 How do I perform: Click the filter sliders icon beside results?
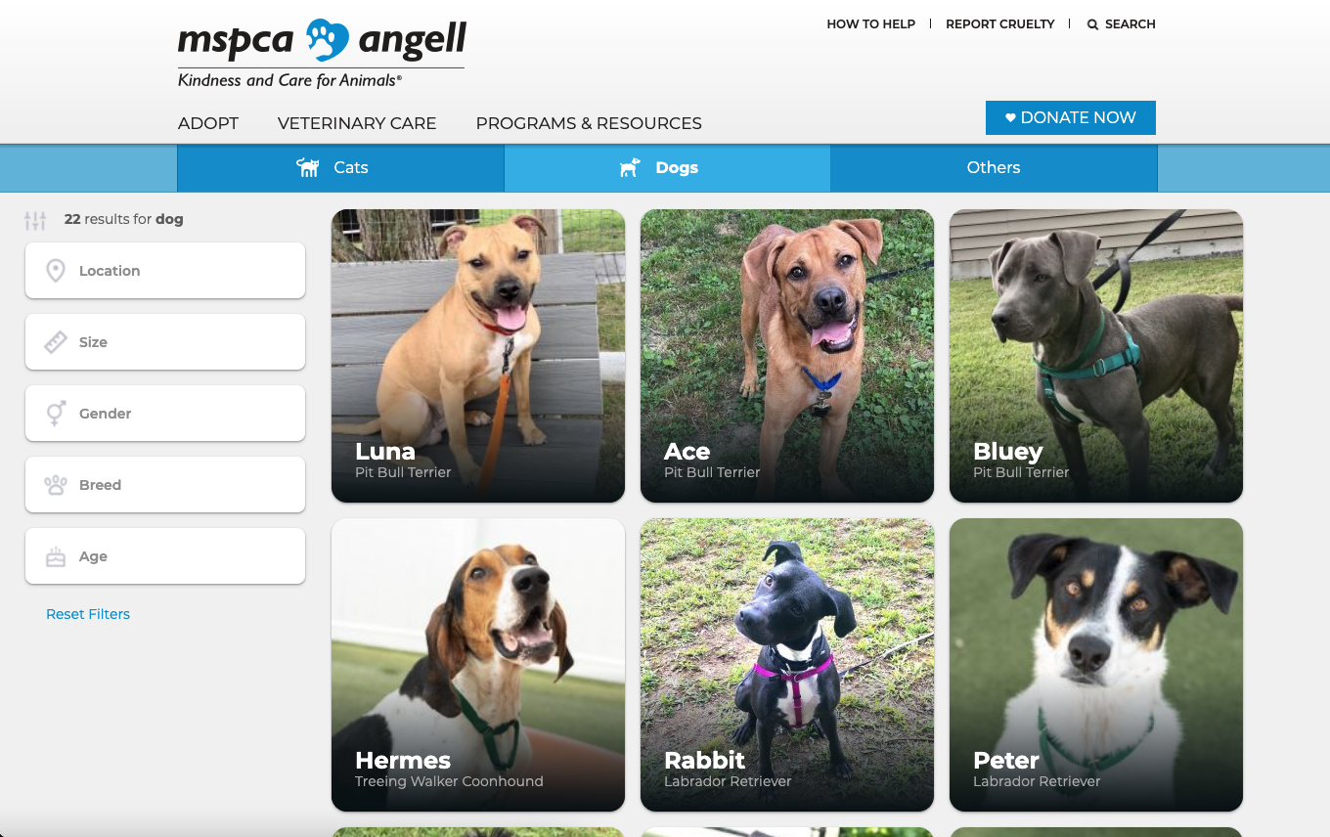coord(35,220)
